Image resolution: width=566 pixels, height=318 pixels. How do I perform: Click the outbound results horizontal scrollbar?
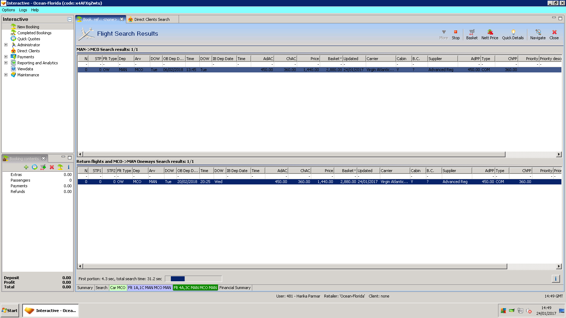click(x=294, y=154)
